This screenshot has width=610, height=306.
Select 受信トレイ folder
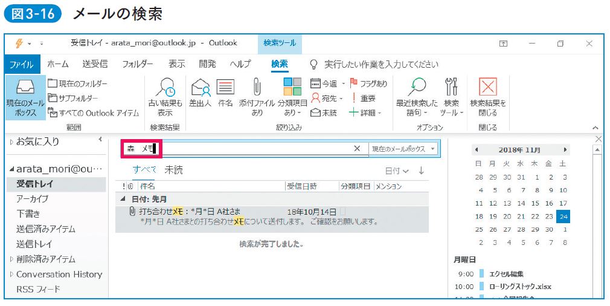point(56,184)
